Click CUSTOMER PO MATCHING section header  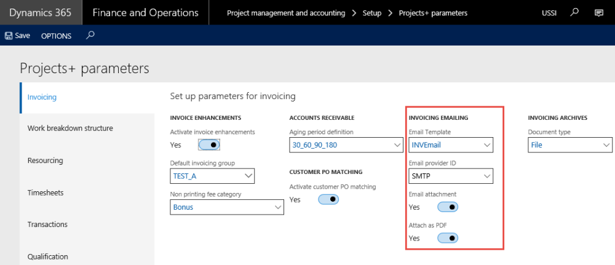click(x=326, y=172)
